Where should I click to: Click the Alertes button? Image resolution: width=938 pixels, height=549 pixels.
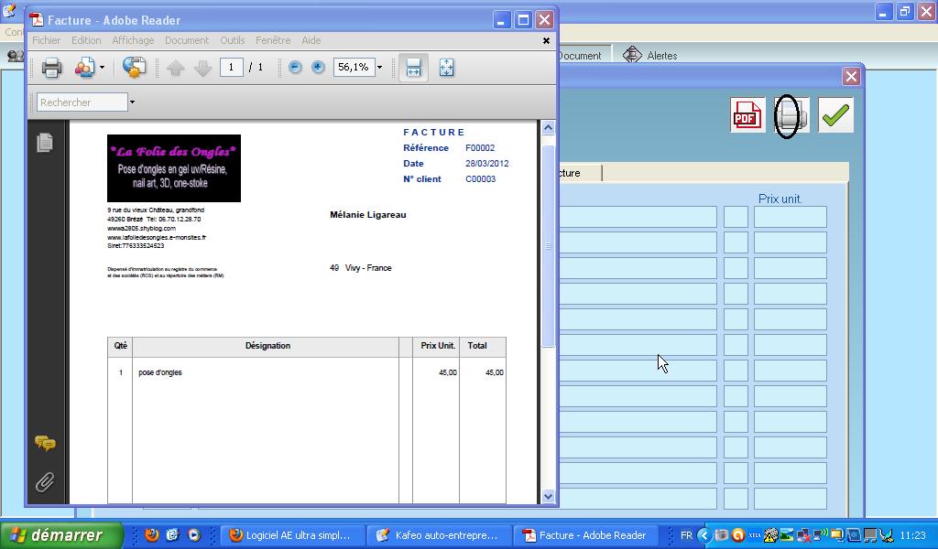pyautogui.click(x=651, y=55)
